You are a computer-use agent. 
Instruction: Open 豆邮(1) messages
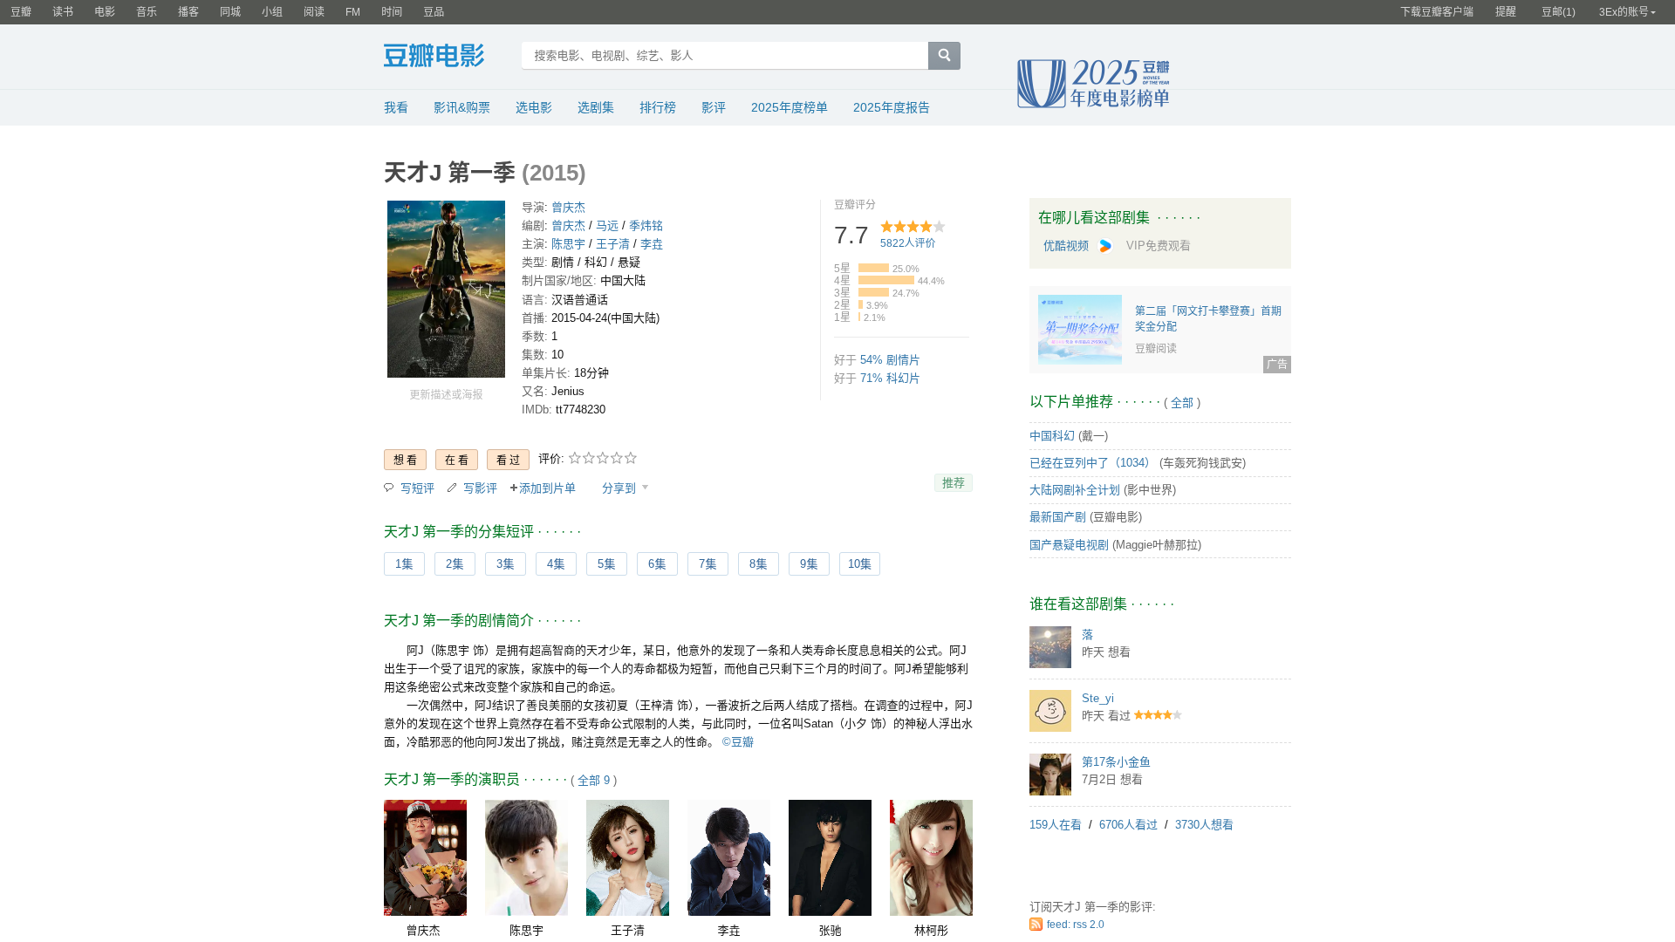point(1558,12)
